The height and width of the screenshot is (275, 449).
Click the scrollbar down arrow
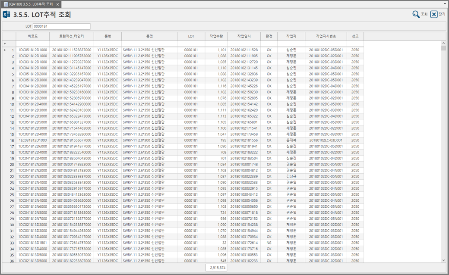point(443,260)
